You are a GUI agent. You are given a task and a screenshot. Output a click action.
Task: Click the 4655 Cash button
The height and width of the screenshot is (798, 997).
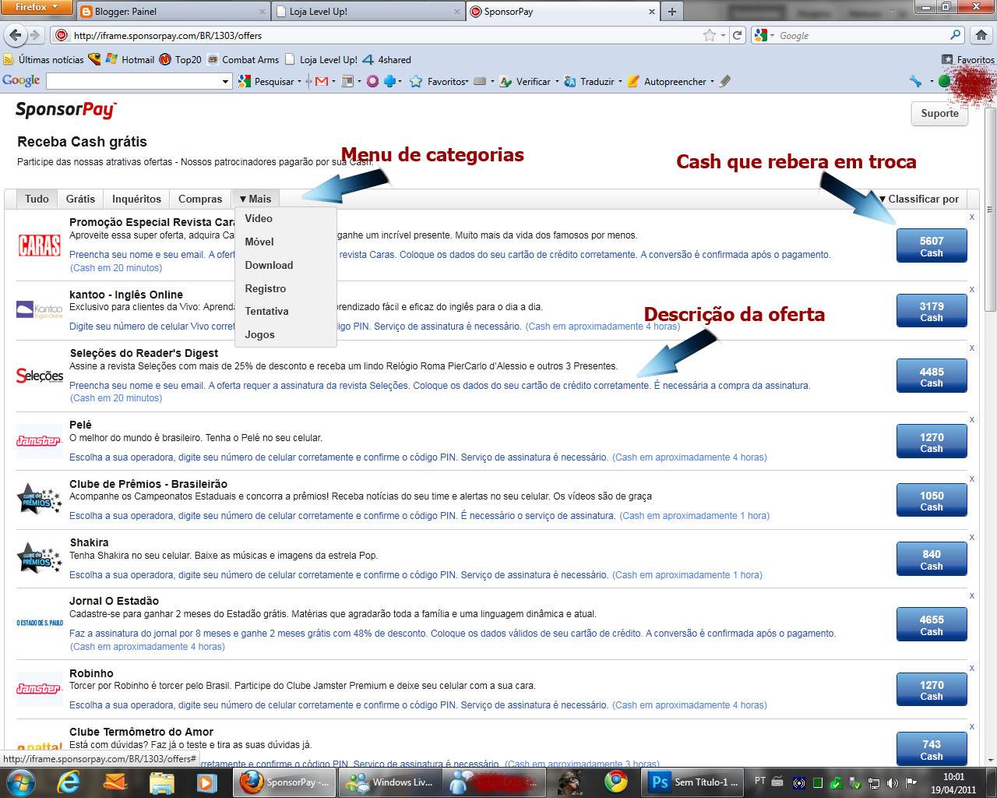[x=932, y=625]
